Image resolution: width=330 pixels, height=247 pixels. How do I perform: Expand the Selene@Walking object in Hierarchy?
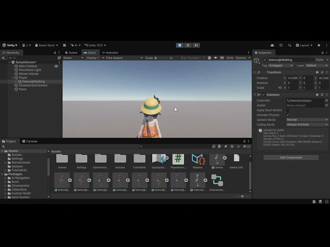16,82
